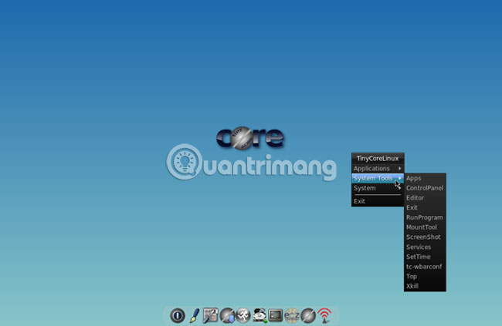Screen dimensions: 502x326
Task: Open Services in the submenu
Action: pos(425,247)
